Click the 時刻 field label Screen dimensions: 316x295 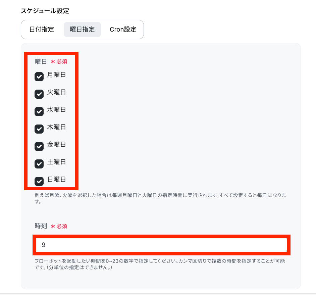pyautogui.click(x=41, y=226)
